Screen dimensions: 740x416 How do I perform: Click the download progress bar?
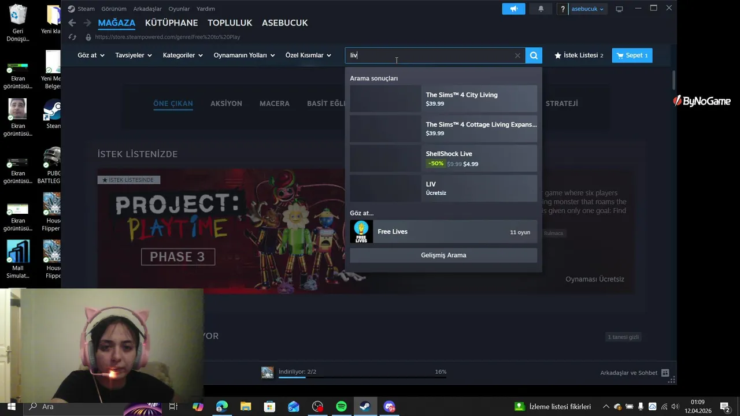point(362,377)
